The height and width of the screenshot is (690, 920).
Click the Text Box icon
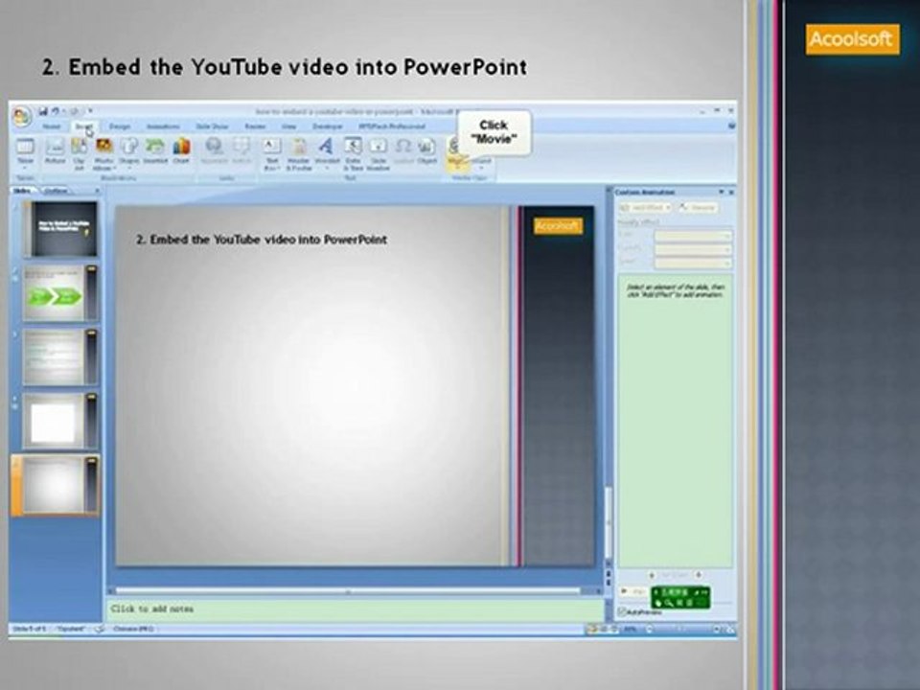(271, 153)
